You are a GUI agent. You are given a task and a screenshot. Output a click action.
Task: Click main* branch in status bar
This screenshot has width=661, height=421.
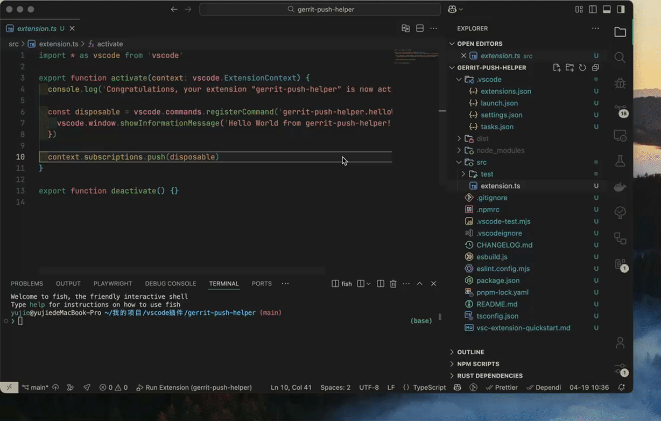pos(36,387)
